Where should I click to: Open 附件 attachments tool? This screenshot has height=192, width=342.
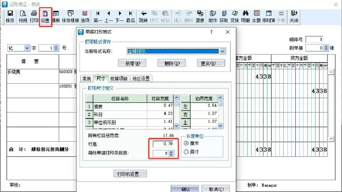[x=213, y=17]
